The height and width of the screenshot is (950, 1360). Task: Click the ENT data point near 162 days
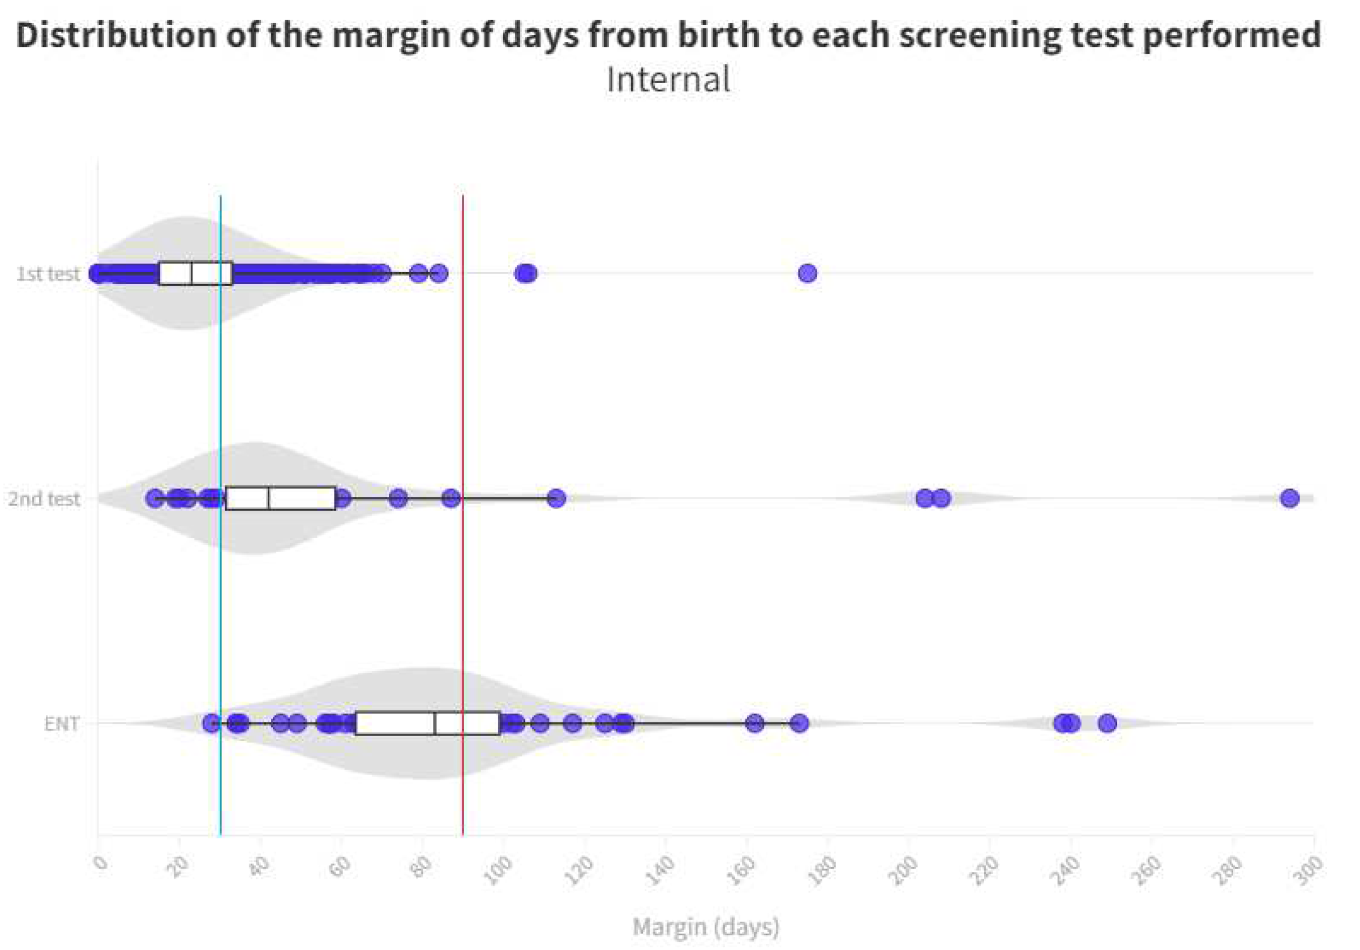[754, 723]
